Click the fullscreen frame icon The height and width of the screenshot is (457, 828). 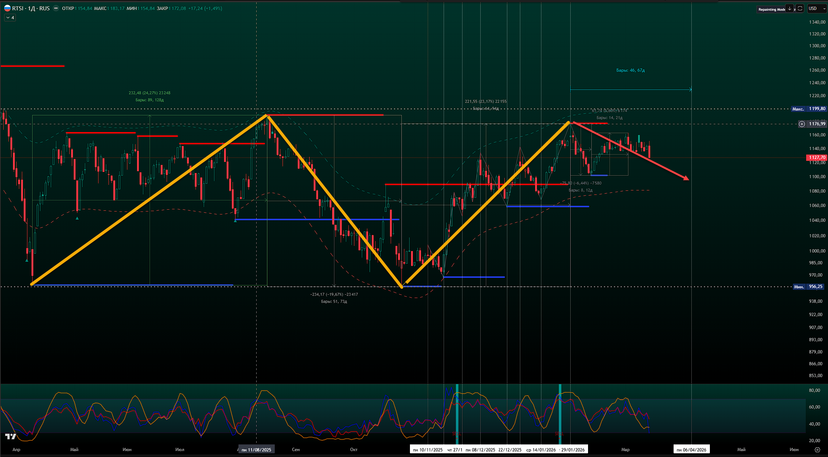[x=800, y=9]
